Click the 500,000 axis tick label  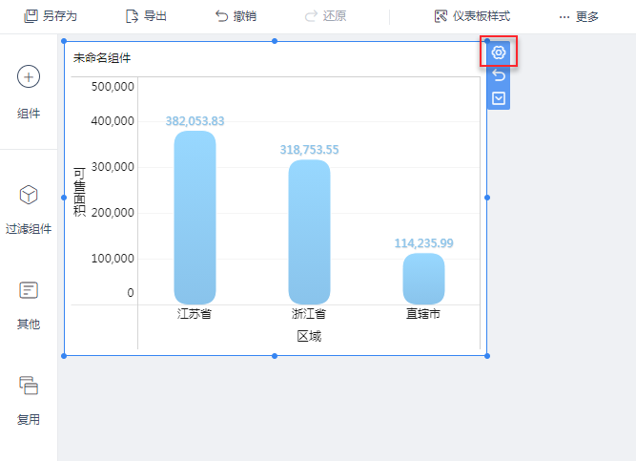coord(113,87)
